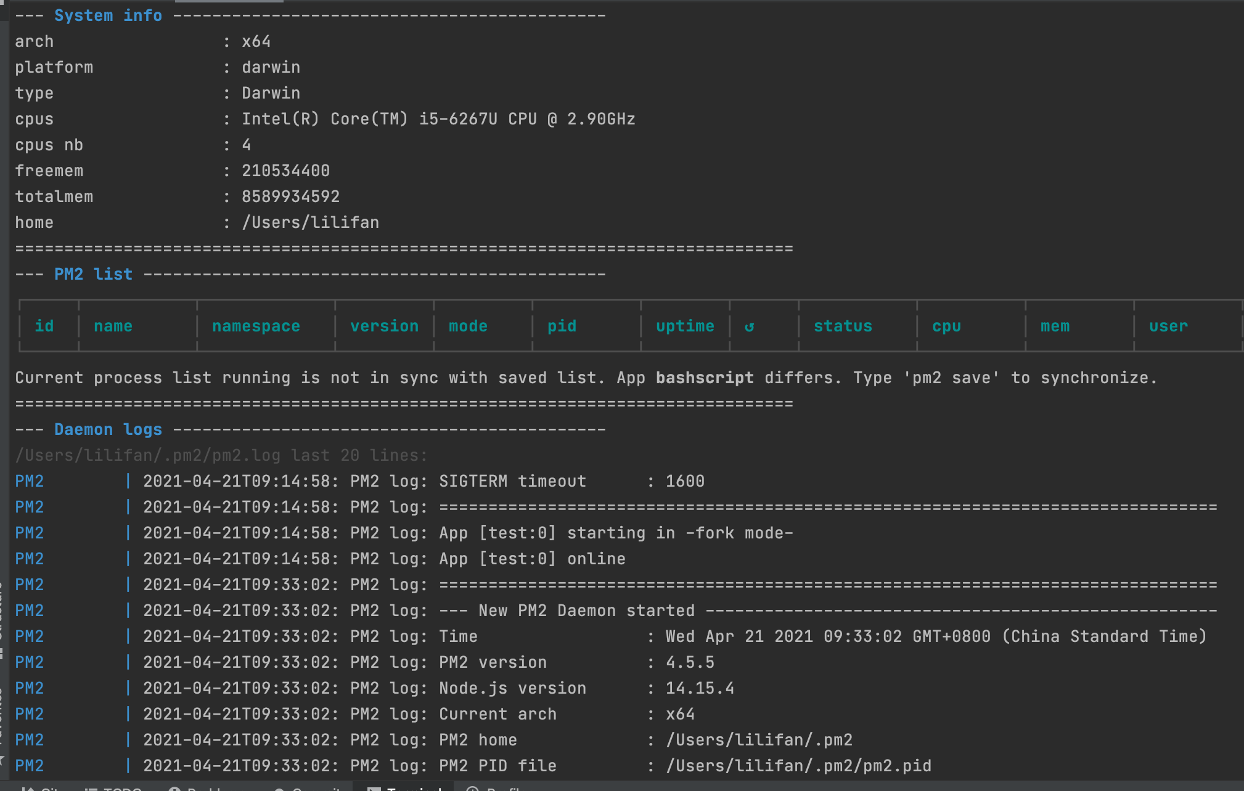
Task: Open the TODO tool window
Action: (115, 789)
